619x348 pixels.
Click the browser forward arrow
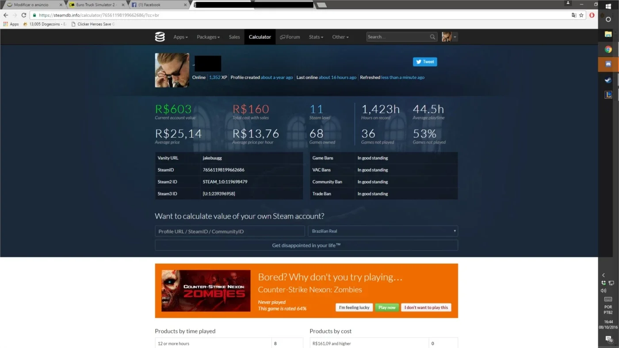tap(15, 15)
